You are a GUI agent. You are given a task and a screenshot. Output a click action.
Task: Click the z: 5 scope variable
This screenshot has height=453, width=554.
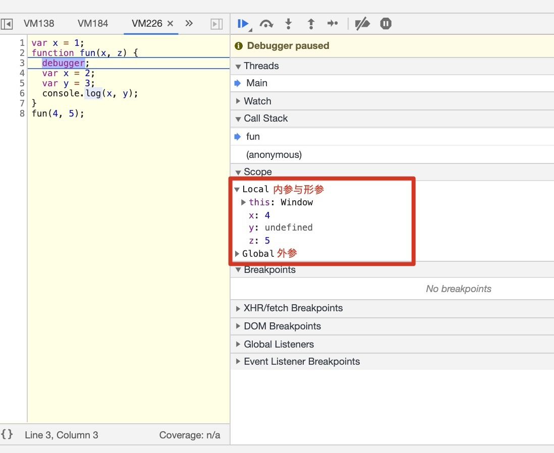tap(259, 241)
